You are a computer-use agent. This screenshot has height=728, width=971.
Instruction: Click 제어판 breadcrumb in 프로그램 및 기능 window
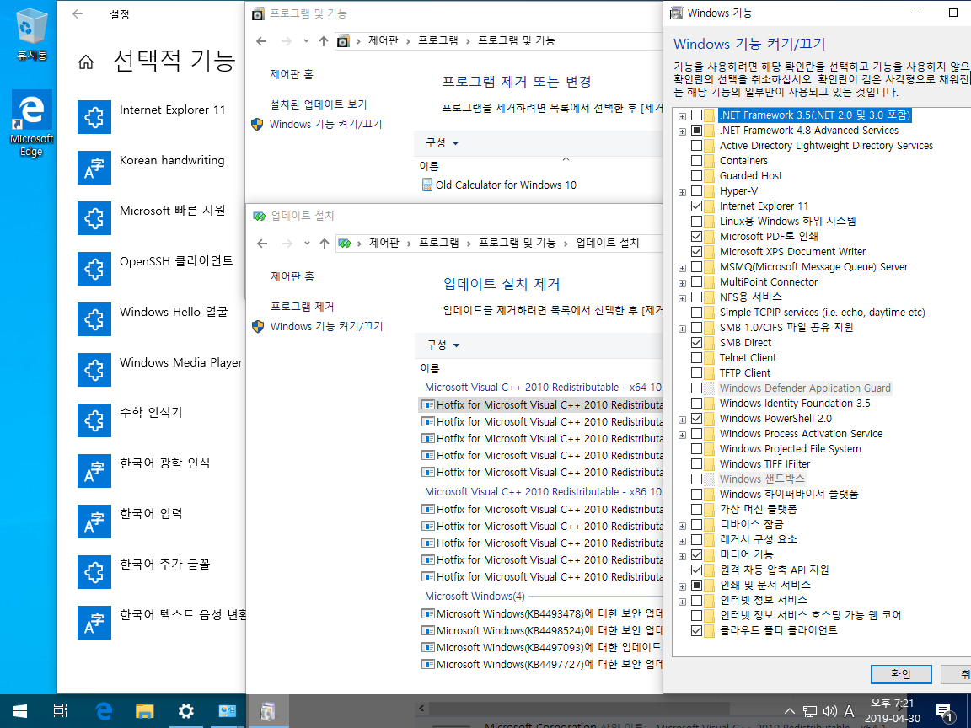click(x=383, y=40)
